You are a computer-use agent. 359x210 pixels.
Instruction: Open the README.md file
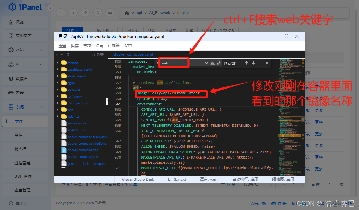(x=76, y=130)
